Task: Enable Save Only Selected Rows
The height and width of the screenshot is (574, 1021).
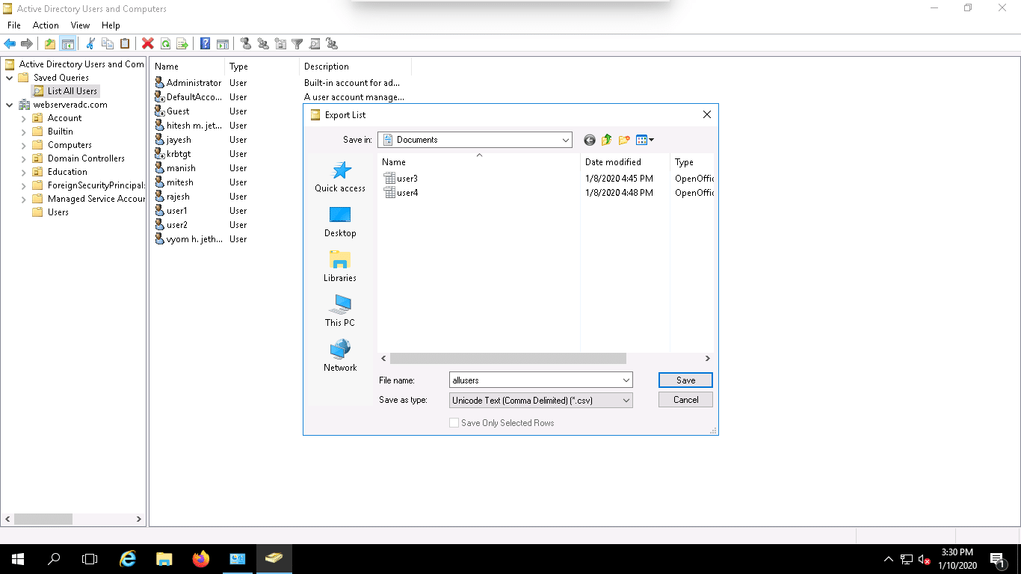Action: coord(454,422)
